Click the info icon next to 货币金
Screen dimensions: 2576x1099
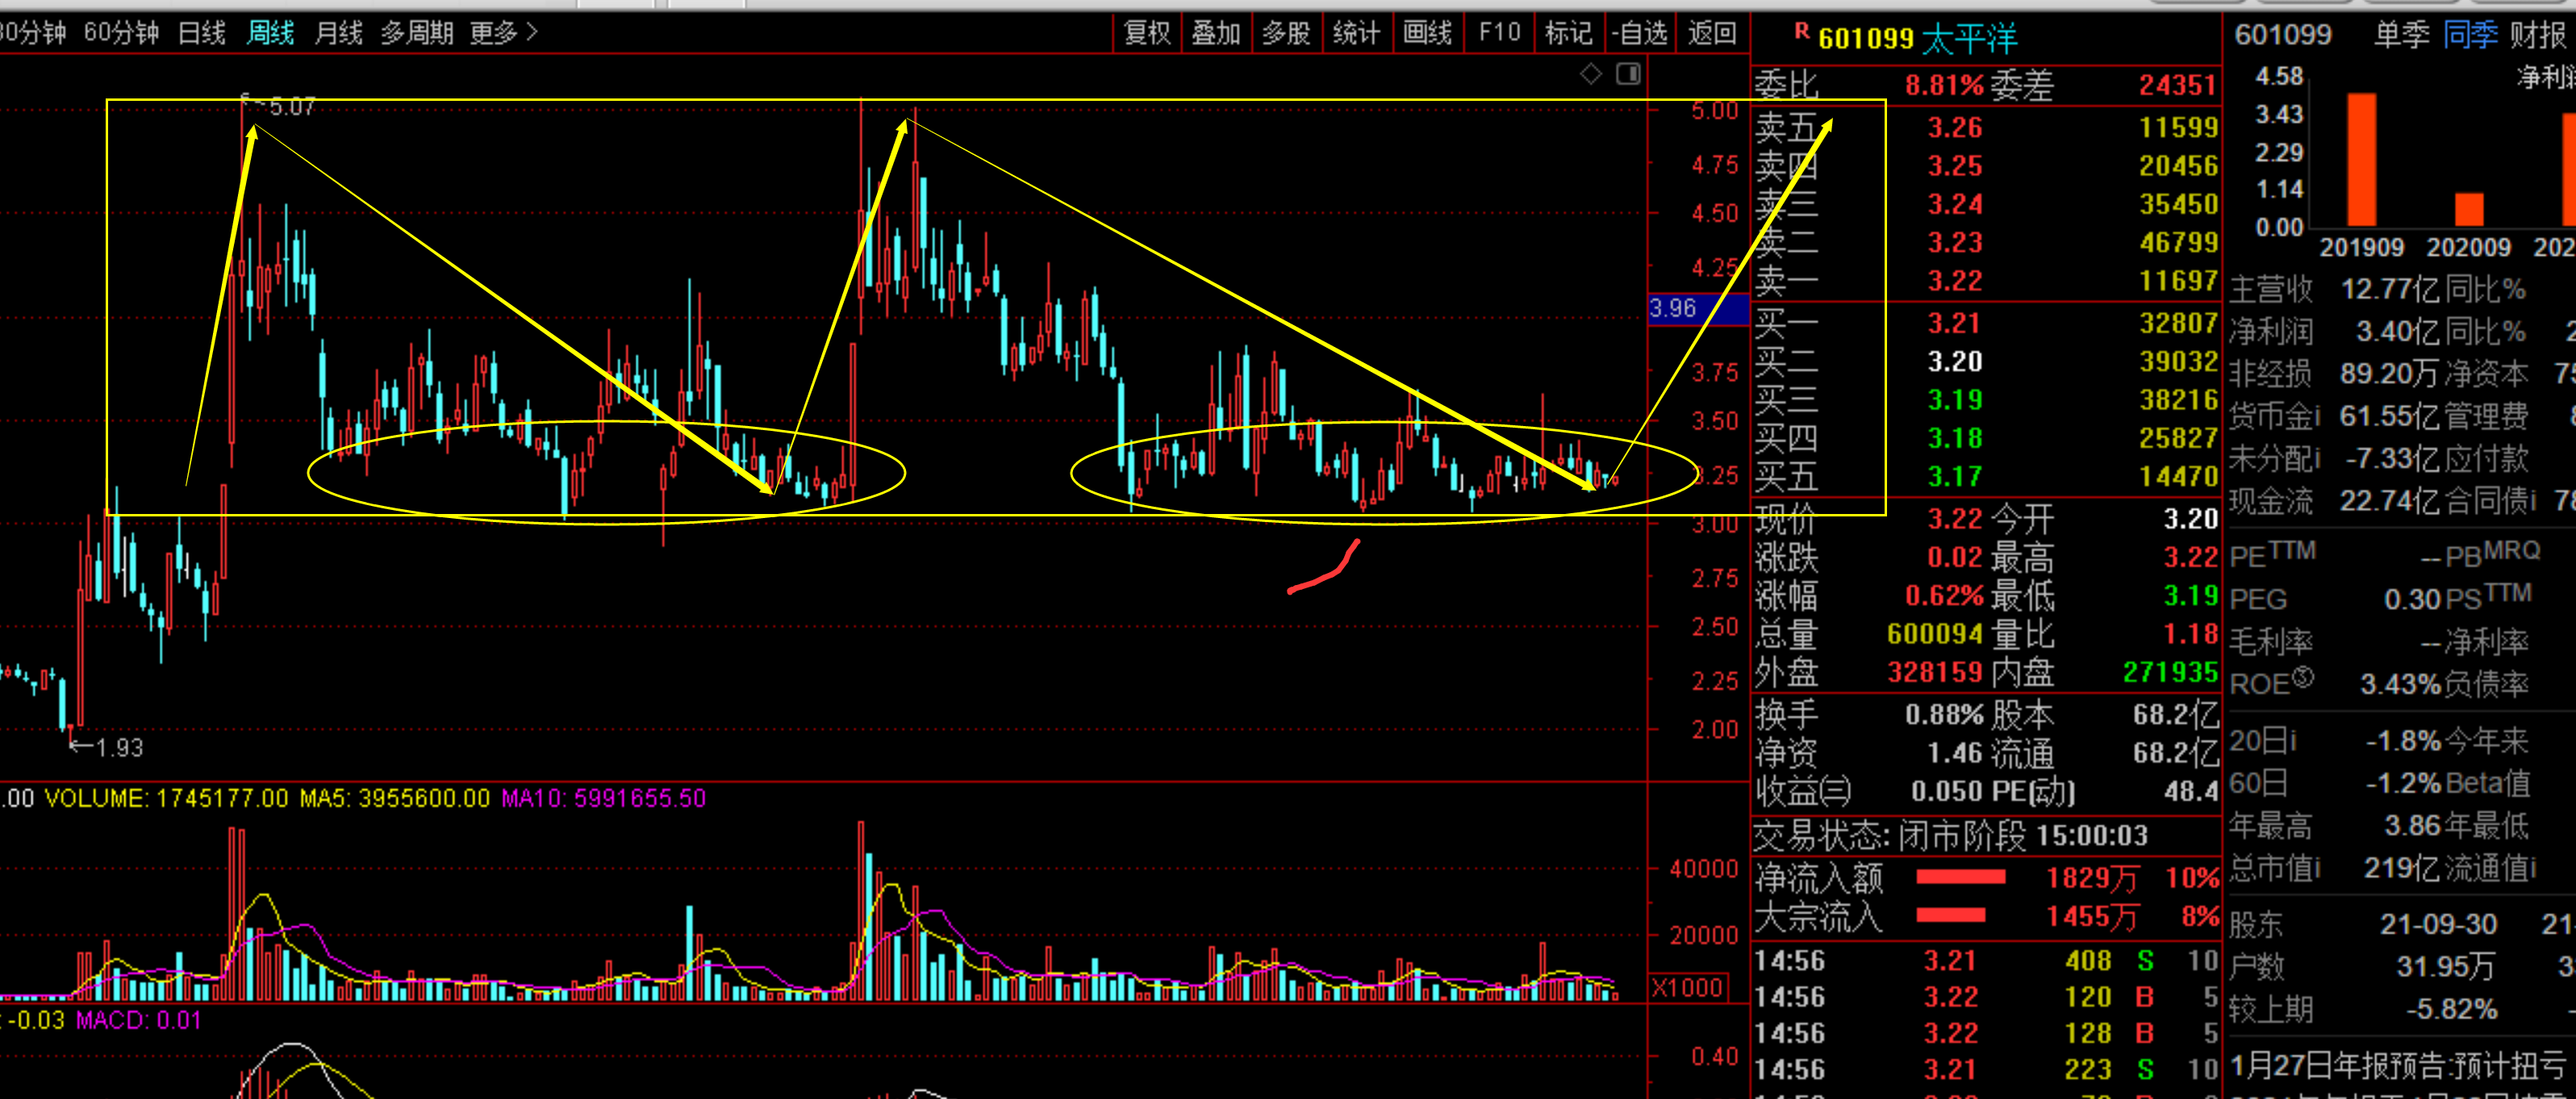tap(2316, 416)
